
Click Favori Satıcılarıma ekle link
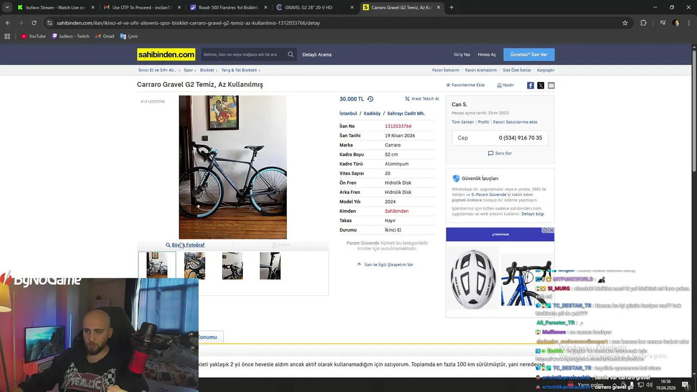coord(515,122)
